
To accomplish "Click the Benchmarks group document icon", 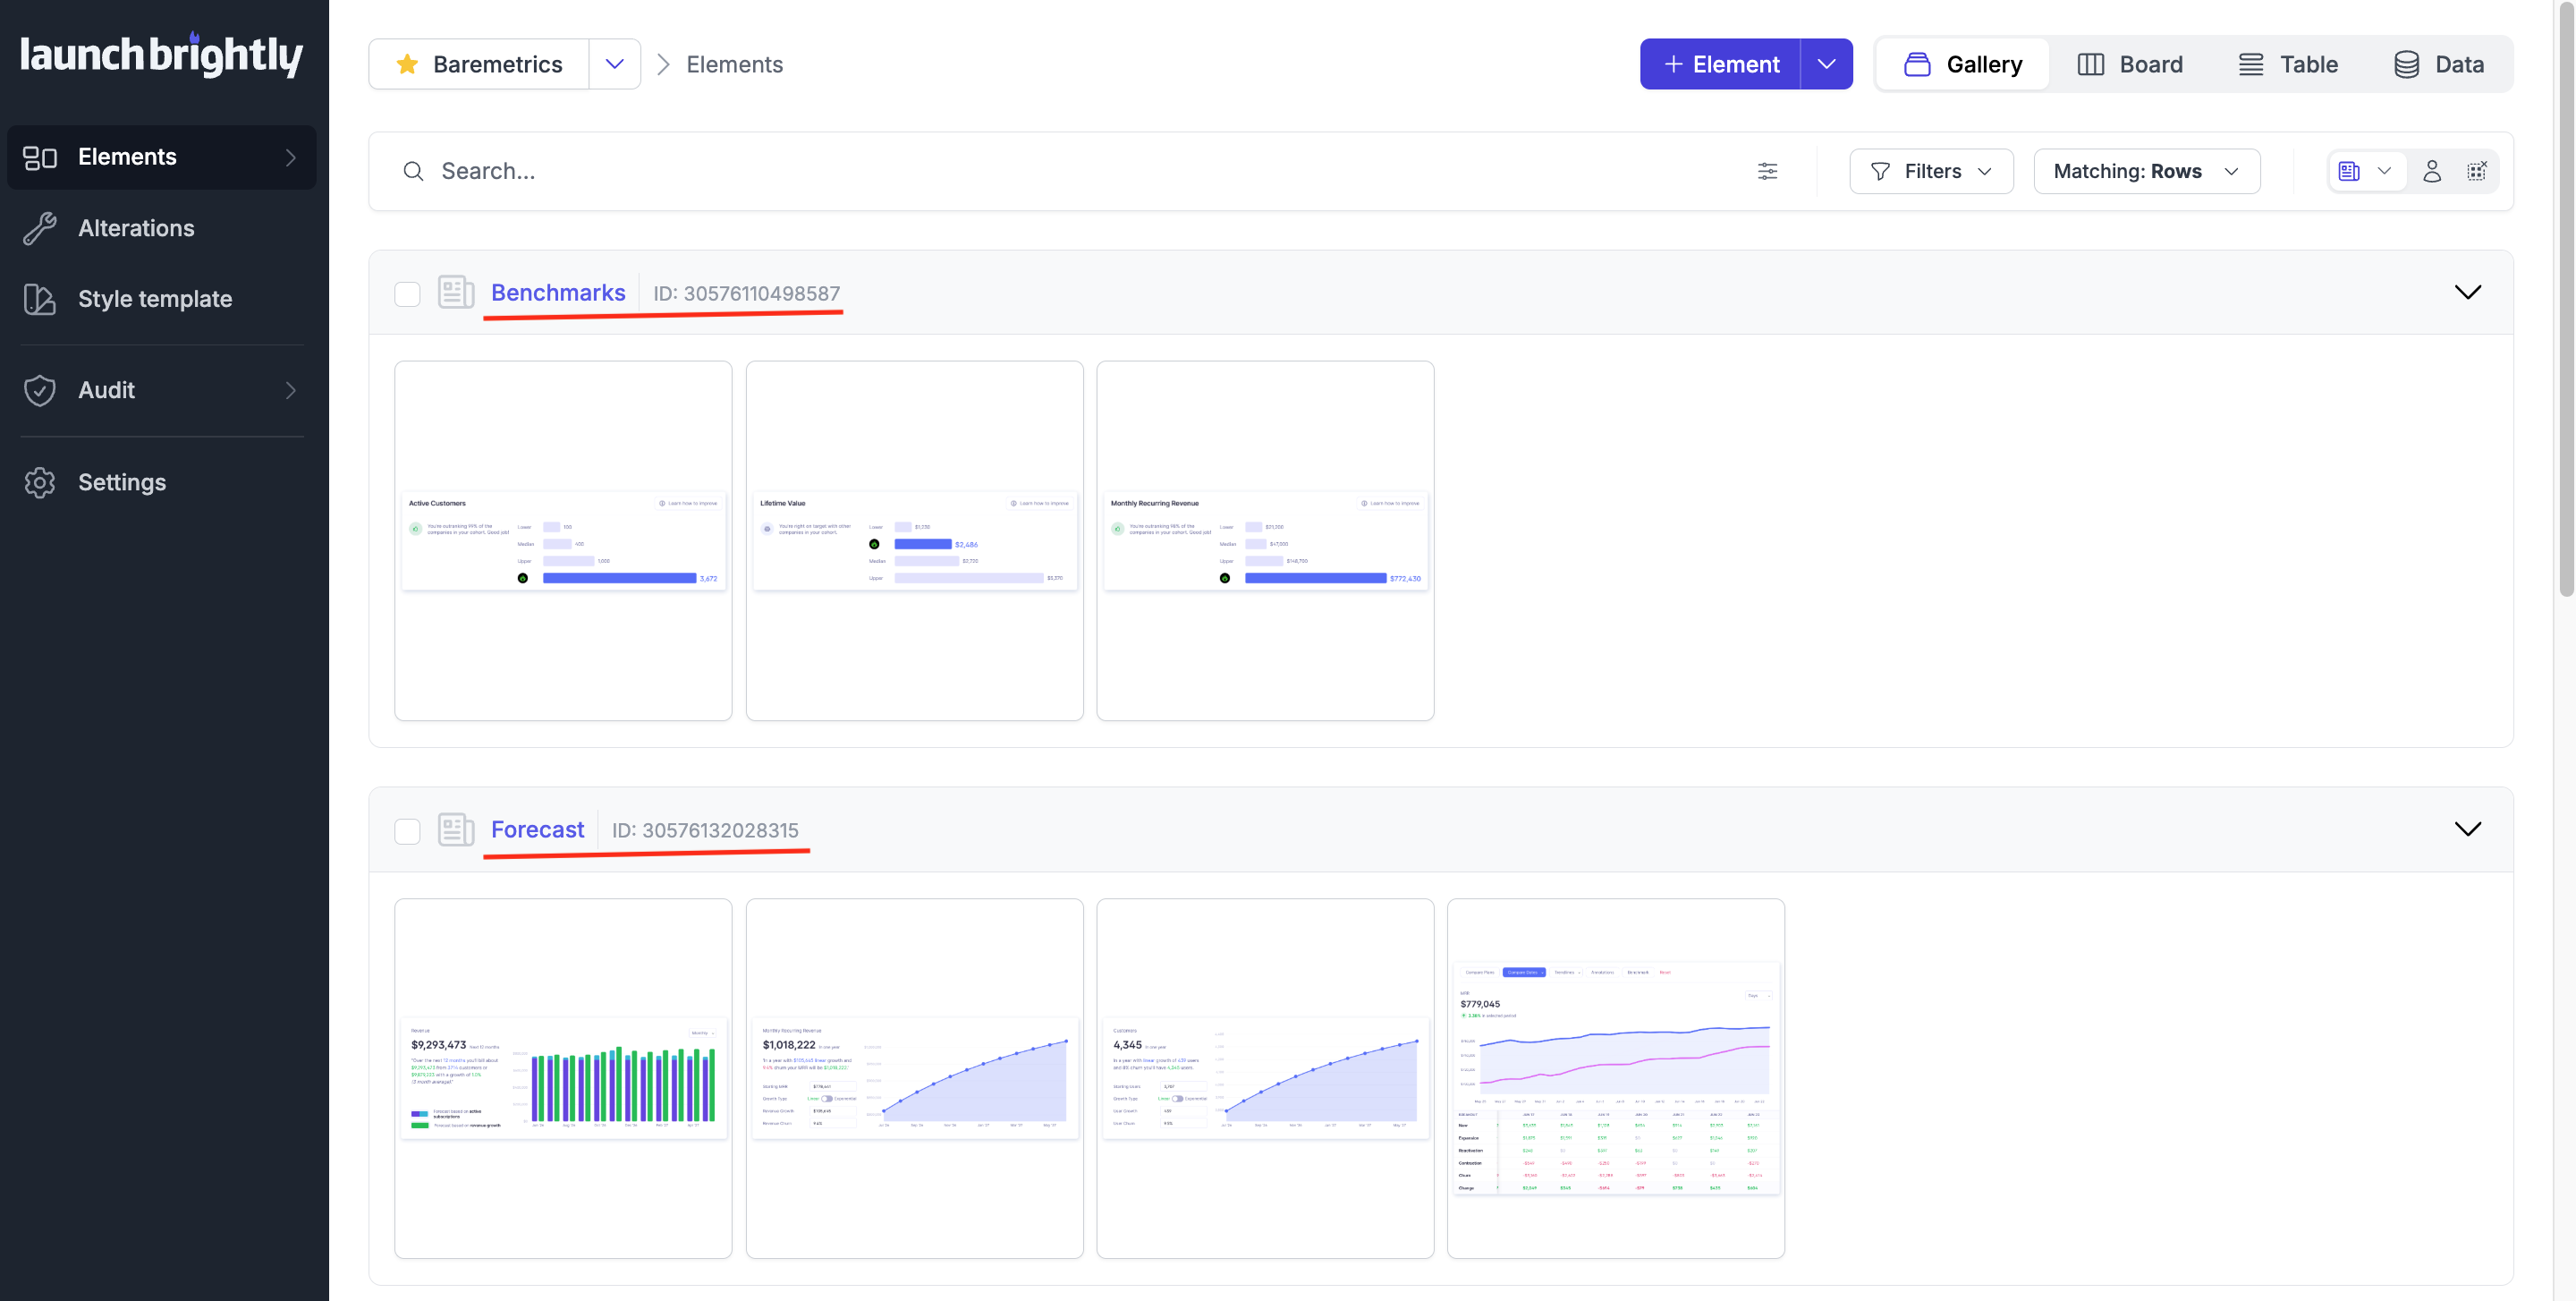I will pos(456,293).
